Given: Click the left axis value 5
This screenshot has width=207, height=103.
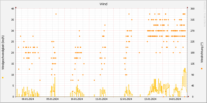Looking at the screenshot, I should [x=13, y=86].
